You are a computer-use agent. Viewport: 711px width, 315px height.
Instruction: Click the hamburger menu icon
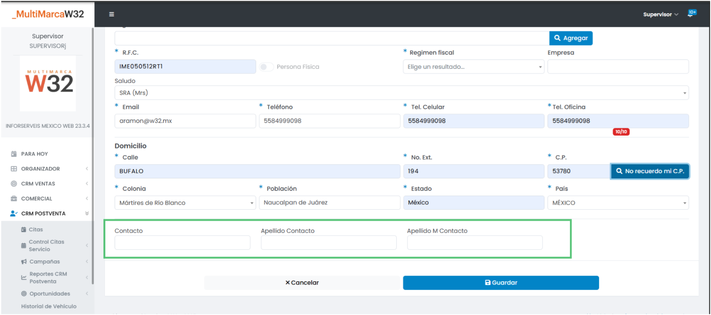[x=112, y=14]
